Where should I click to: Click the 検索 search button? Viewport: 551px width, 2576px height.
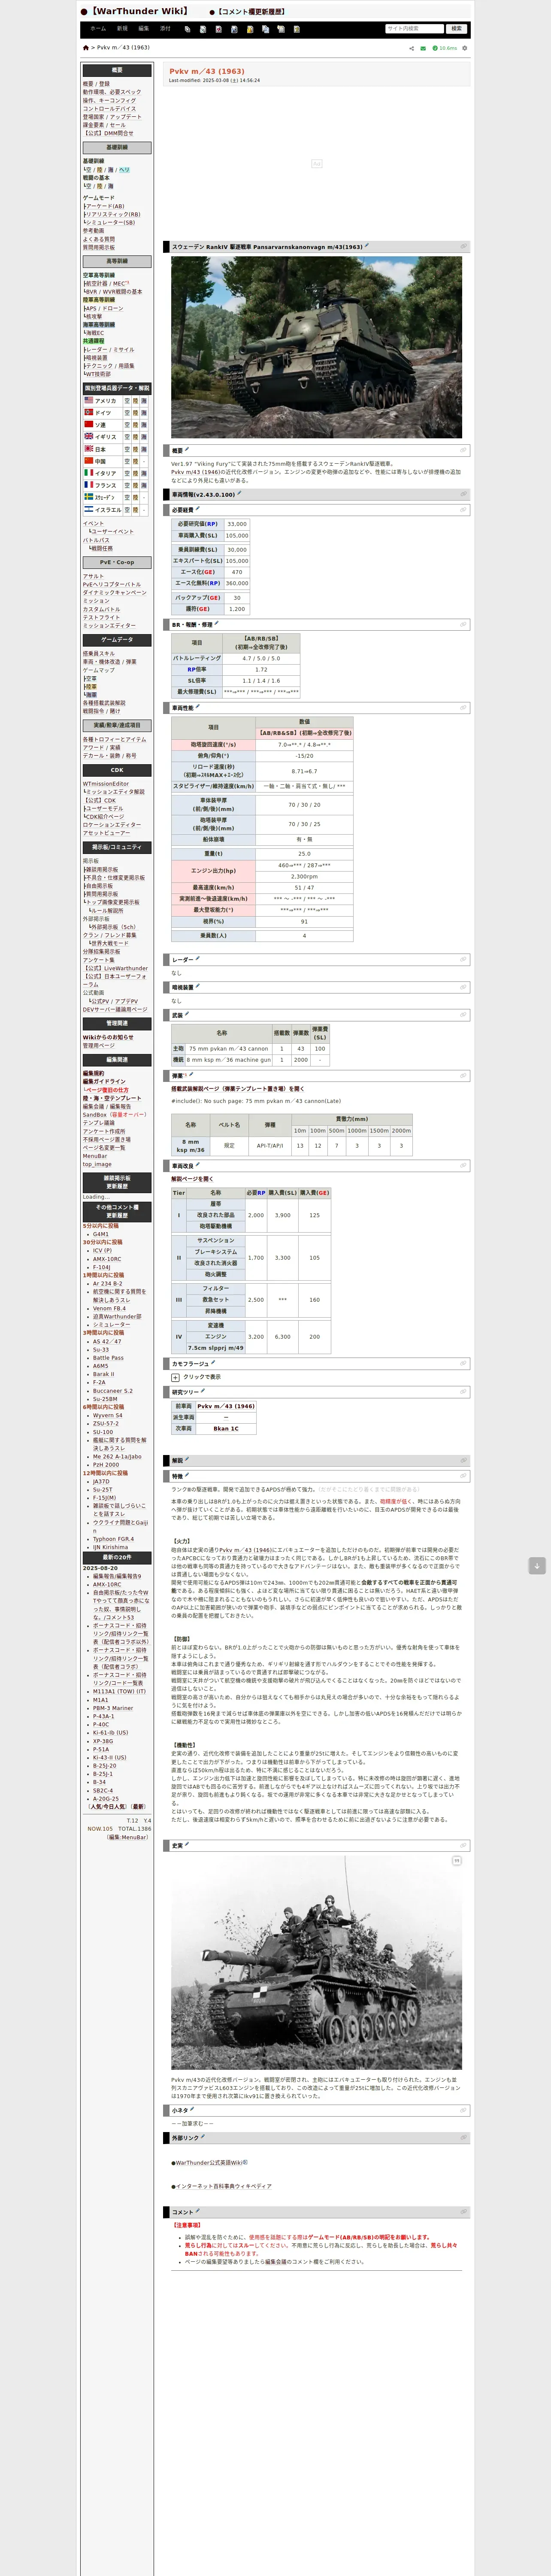[456, 29]
